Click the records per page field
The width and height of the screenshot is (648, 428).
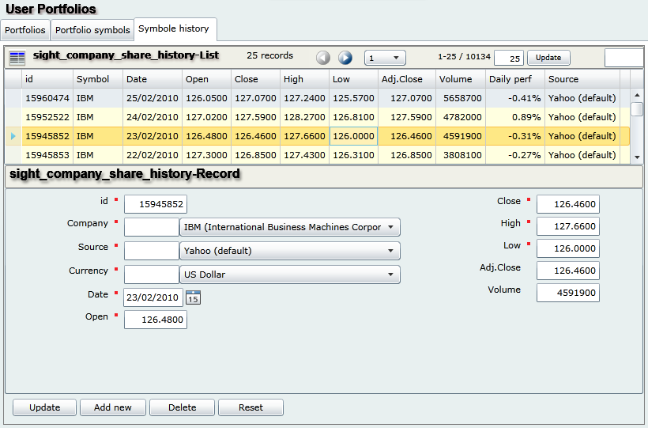[x=509, y=58]
